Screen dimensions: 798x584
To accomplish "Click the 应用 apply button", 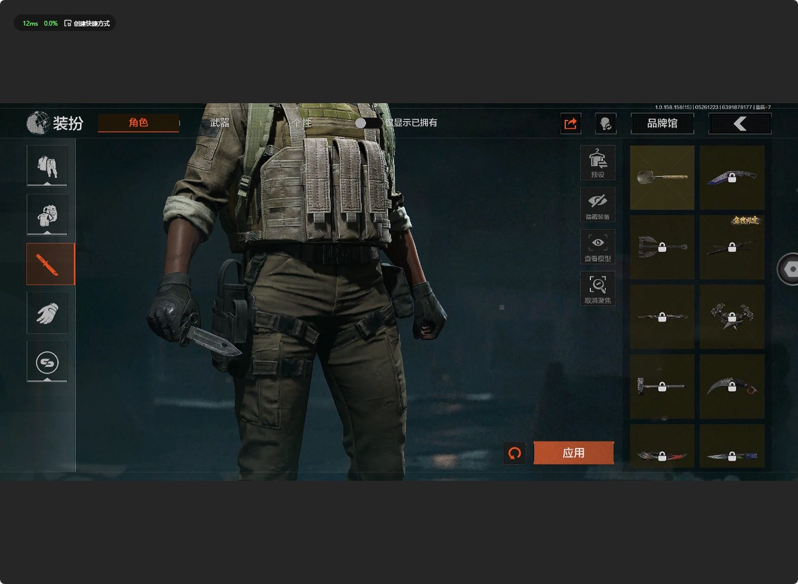I will pos(574,453).
